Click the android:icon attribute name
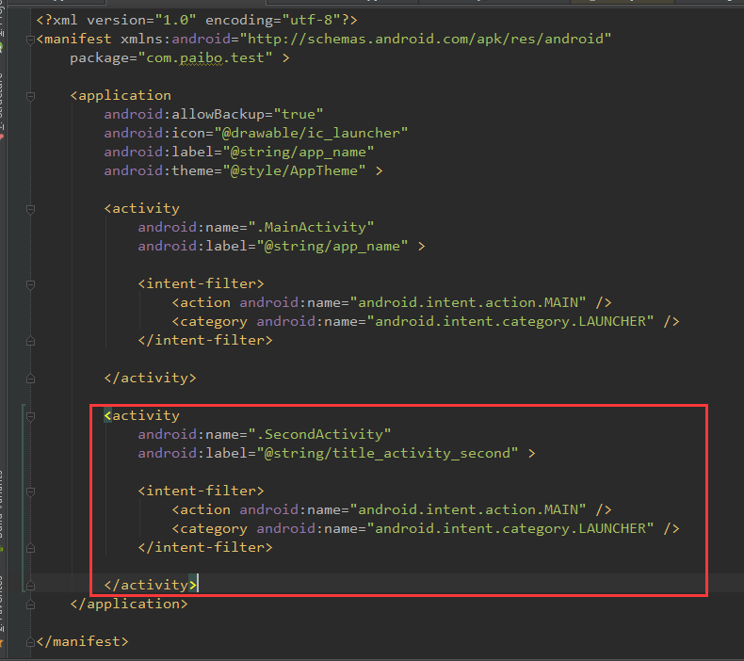744x661 pixels. [x=154, y=134]
